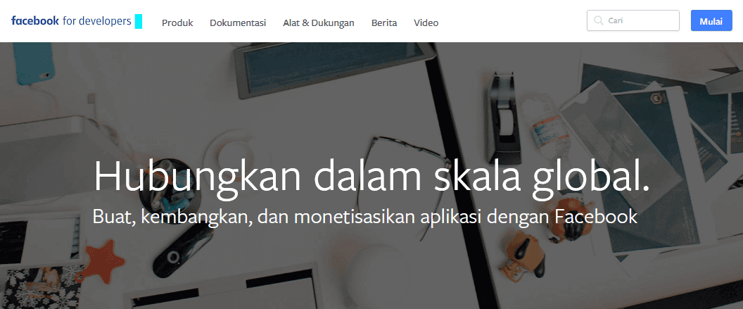The image size is (743, 309).
Task: Click the cyan square beside the logo
Action: (x=139, y=21)
